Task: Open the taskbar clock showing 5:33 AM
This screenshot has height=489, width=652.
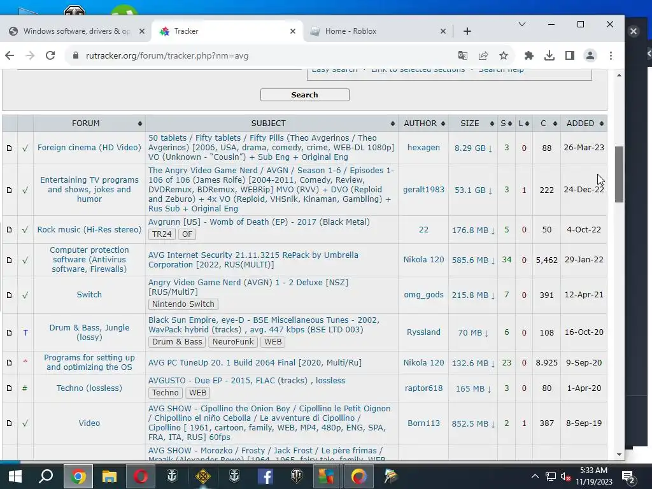Action: 594,476
